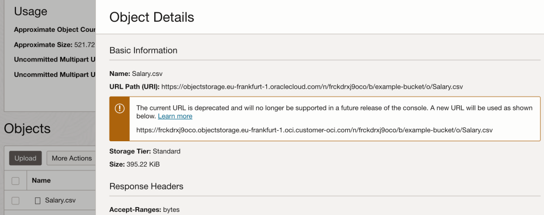Click the Size 395.22 KiB field
The width and height of the screenshot is (544, 215).
[x=135, y=164]
